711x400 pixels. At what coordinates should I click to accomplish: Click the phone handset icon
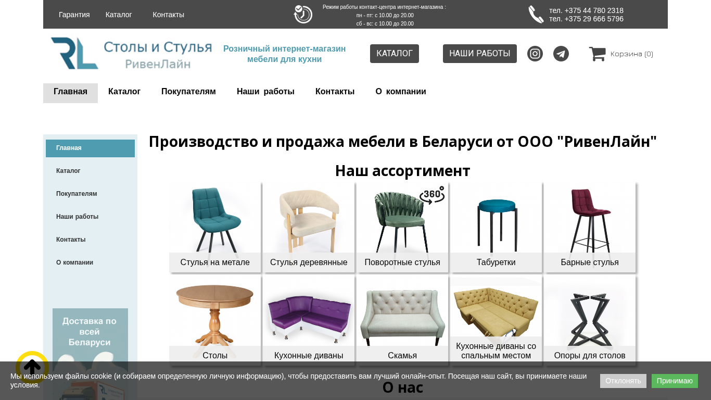pyautogui.click(x=536, y=15)
